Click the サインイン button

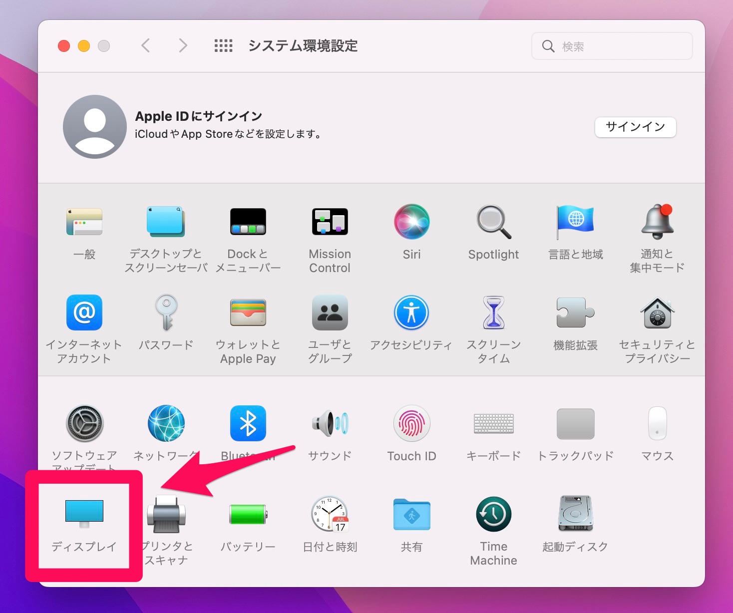click(635, 127)
